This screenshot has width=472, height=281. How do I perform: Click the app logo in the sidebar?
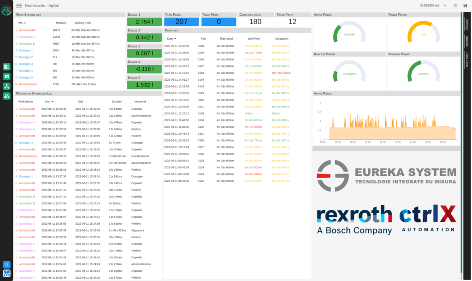point(6,10)
